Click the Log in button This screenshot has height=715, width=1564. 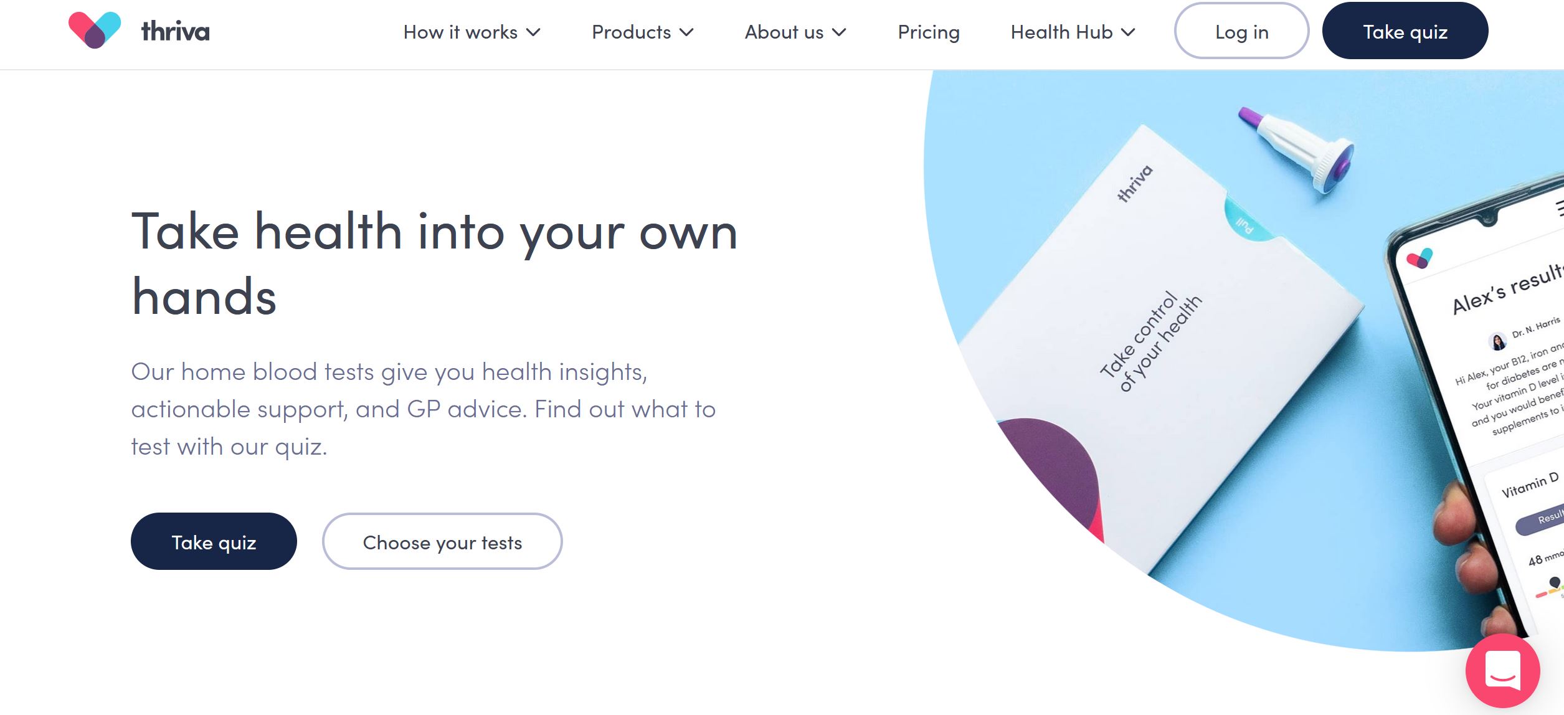pyautogui.click(x=1241, y=31)
